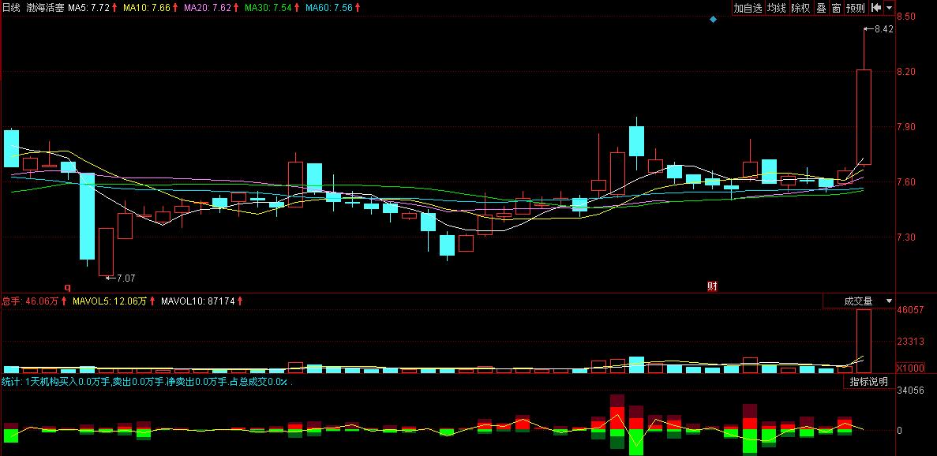
Task: Select the tallest red volume bar
Action: pos(864,341)
